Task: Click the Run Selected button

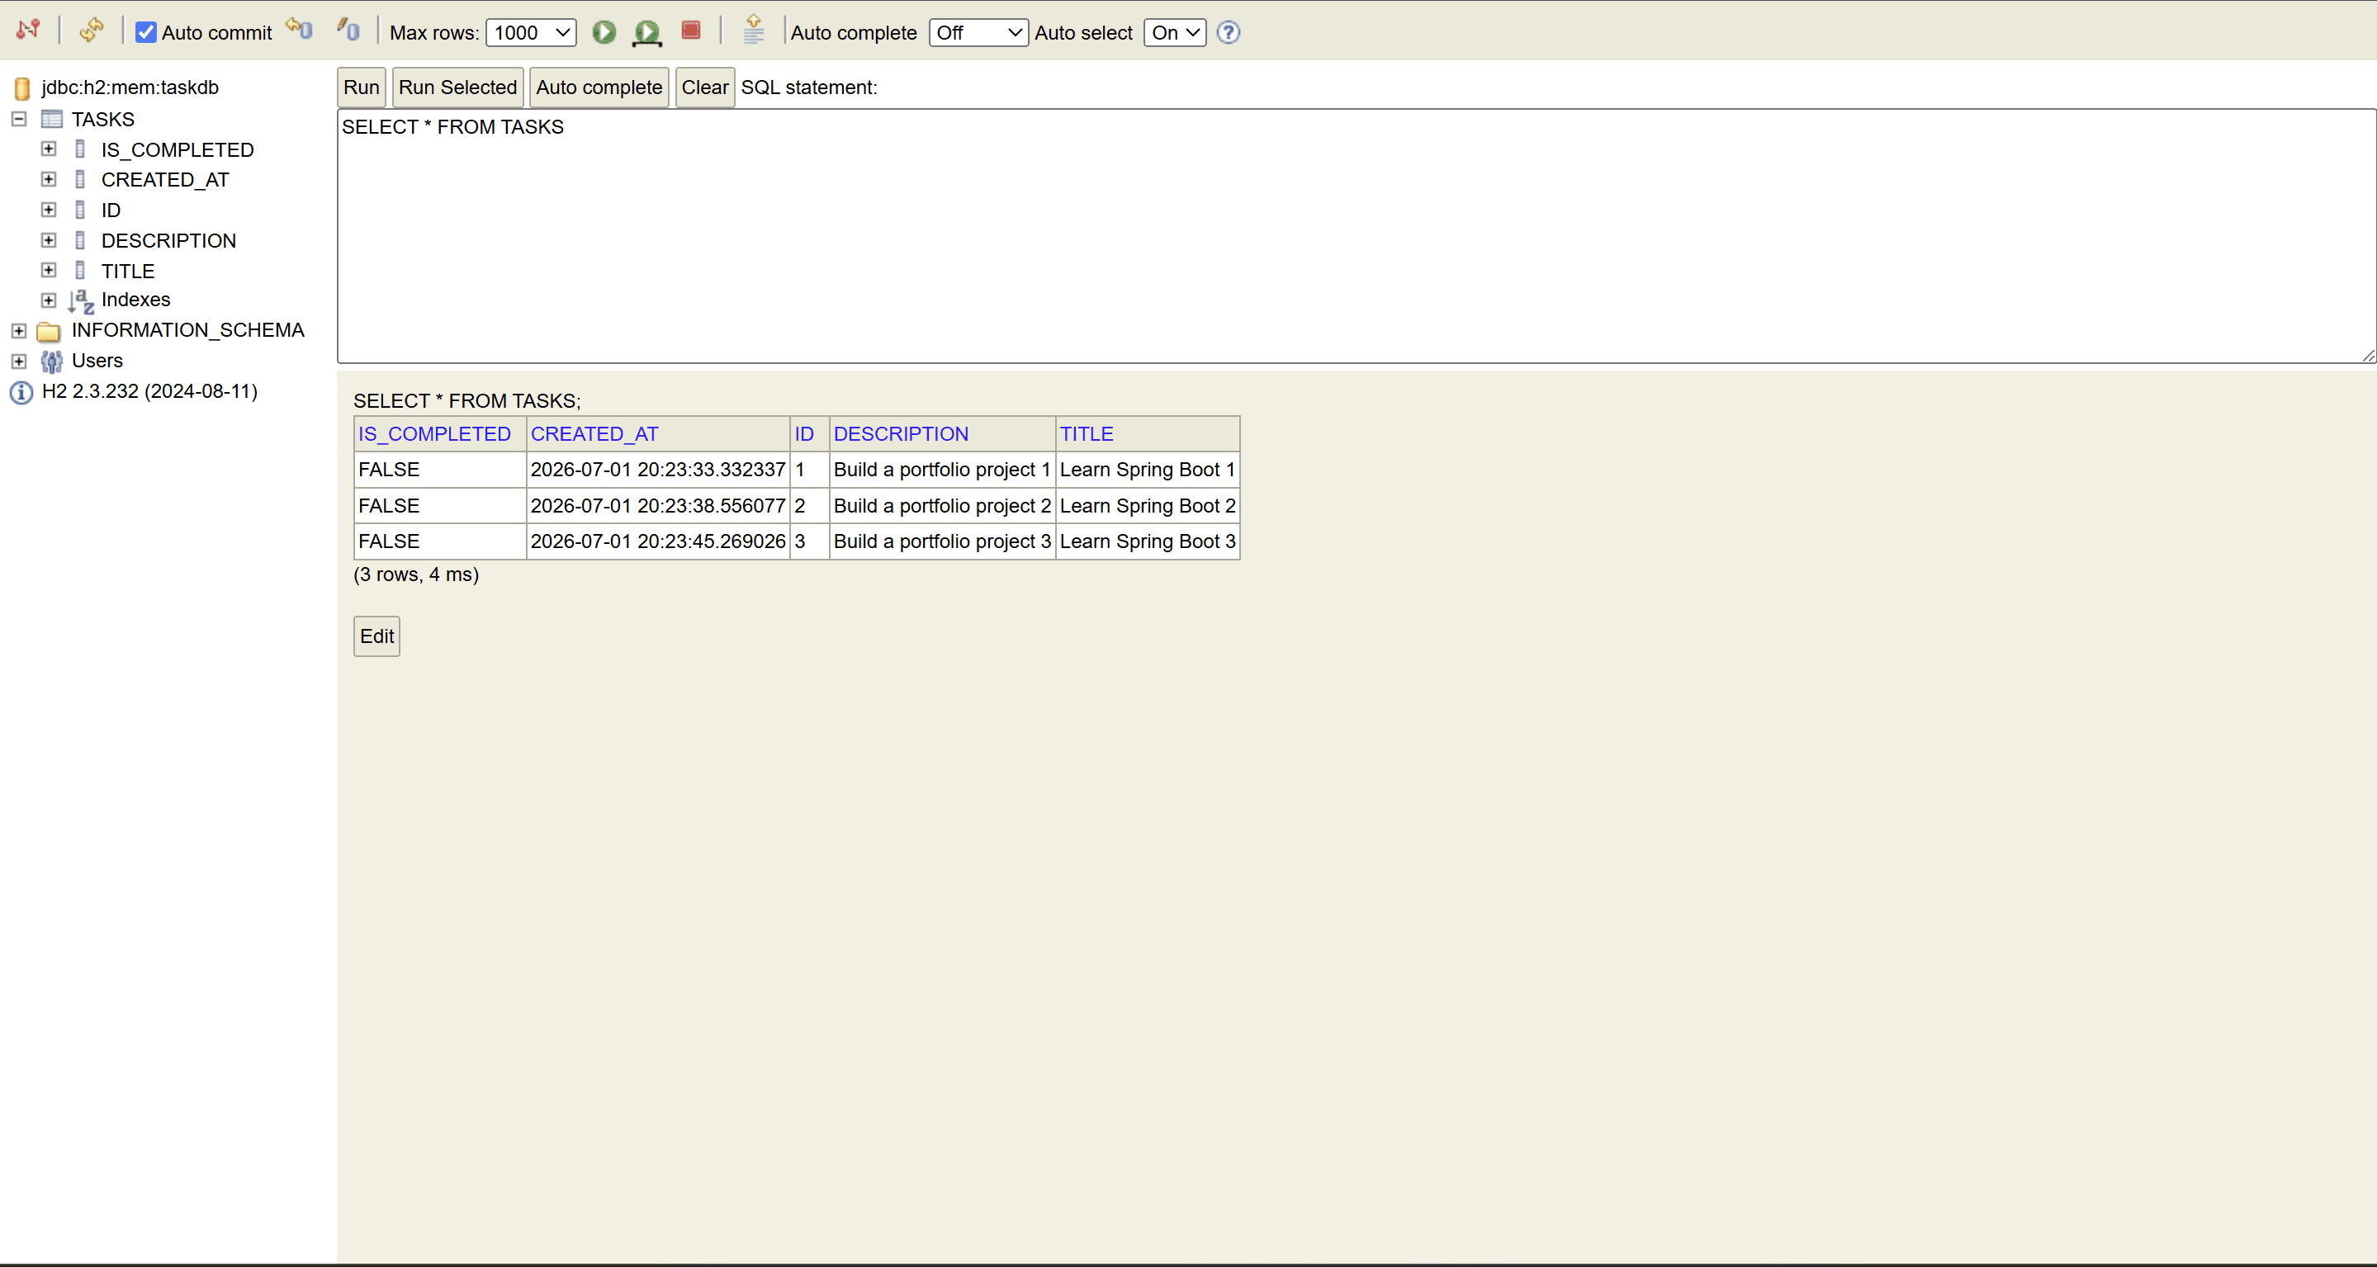Action: (x=457, y=87)
